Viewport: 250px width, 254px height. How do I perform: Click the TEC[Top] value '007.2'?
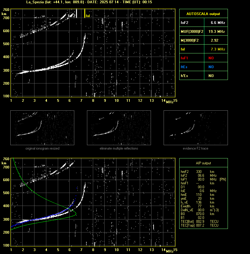click(200, 225)
